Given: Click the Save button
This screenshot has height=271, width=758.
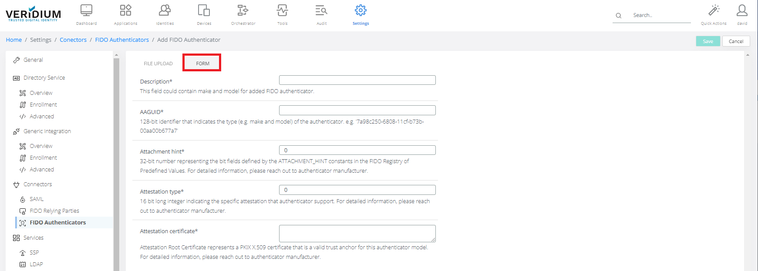Looking at the screenshot, I should (x=708, y=41).
